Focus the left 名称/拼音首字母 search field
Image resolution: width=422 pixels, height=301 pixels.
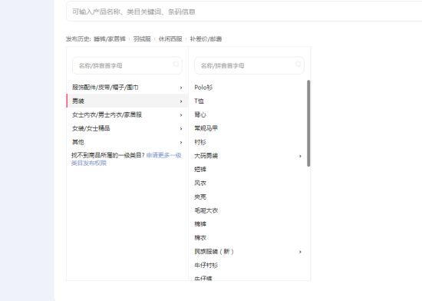tap(127, 65)
